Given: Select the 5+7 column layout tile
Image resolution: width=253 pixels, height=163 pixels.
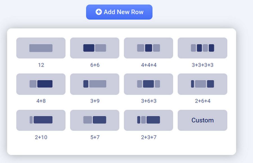Looking at the screenshot, I should (x=95, y=120).
